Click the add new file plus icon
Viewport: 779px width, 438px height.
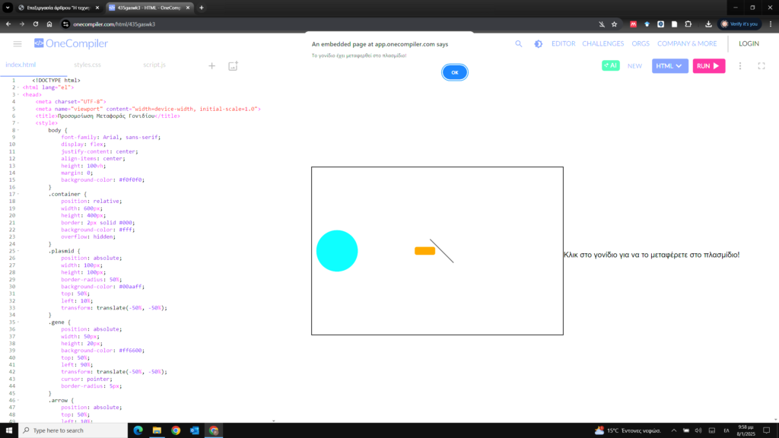tap(212, 65)
